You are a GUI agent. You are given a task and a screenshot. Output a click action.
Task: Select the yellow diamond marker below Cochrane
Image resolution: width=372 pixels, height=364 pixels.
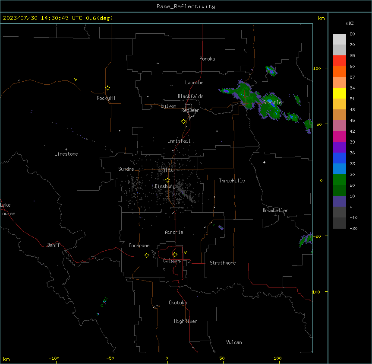[x=147, y=255]
